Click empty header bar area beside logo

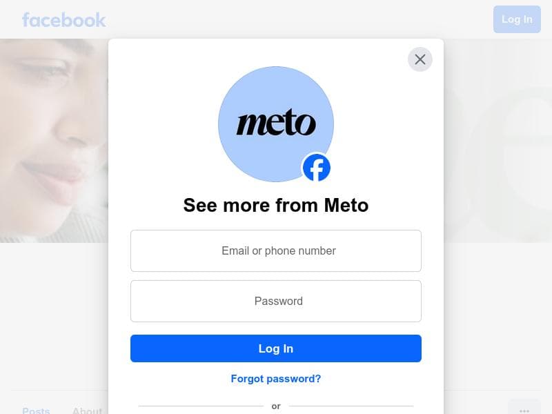click(x=299, y=19)
